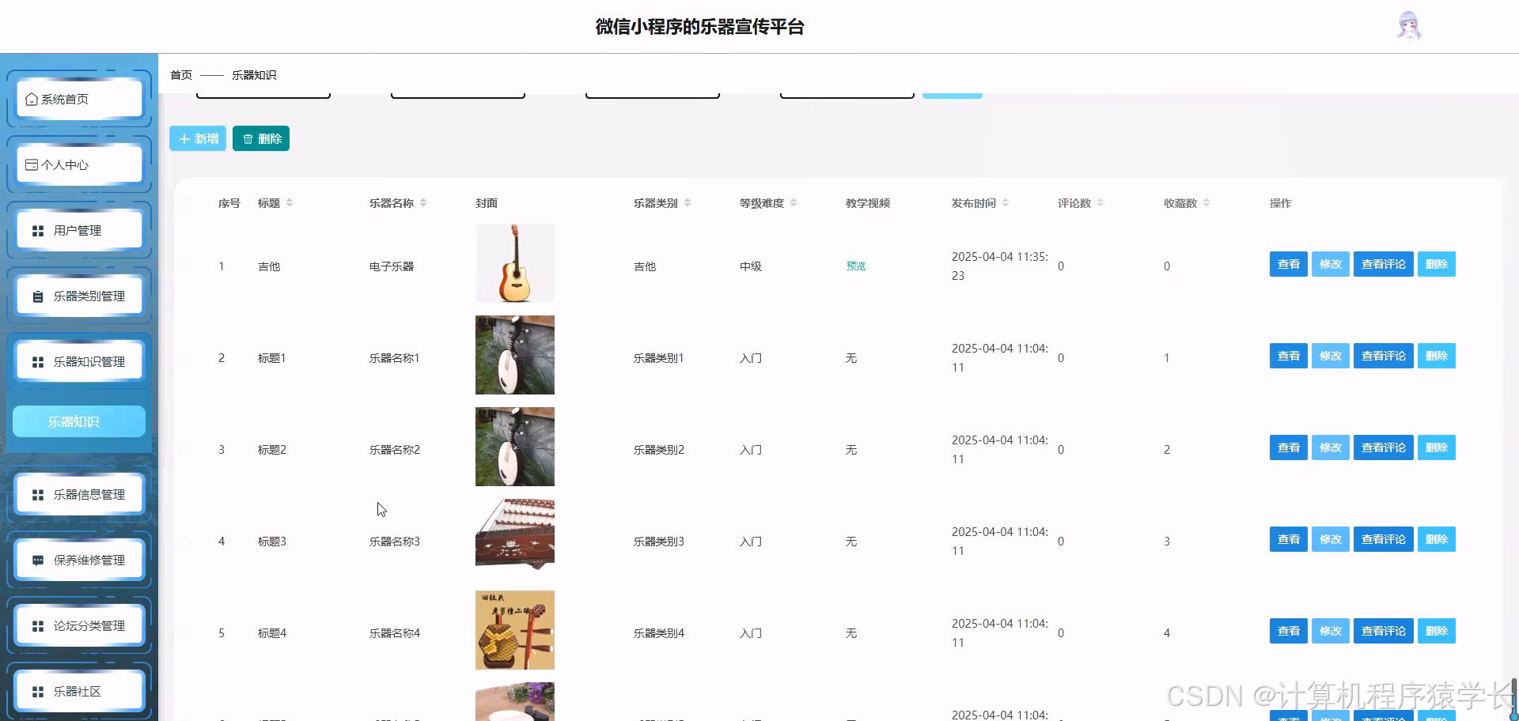Check the row checkbox for 吉他

[x=184, y=266]
